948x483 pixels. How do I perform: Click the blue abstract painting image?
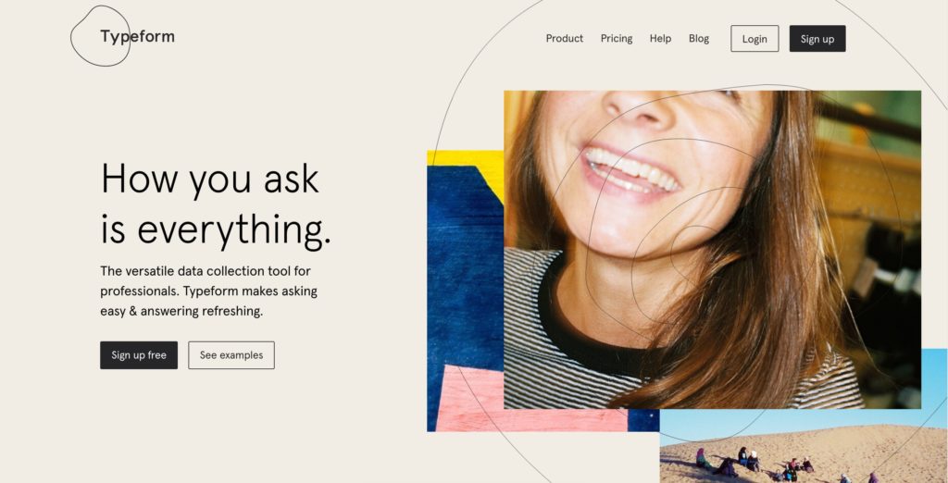[465, 291]
